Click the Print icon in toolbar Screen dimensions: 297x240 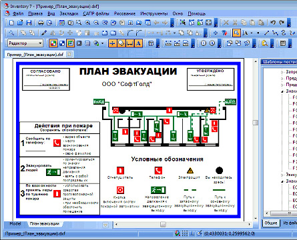[41, 23]
